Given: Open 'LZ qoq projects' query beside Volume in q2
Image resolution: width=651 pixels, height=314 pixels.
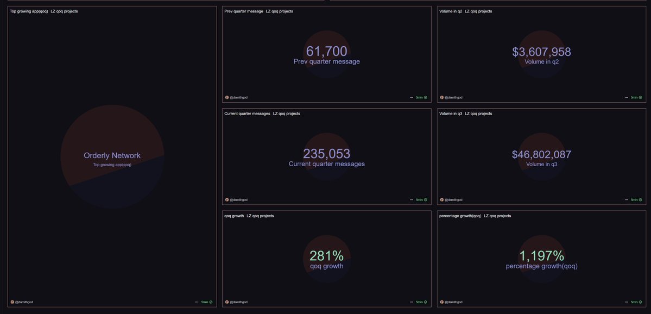Looking at the screenshot, I should coord(478,11).
